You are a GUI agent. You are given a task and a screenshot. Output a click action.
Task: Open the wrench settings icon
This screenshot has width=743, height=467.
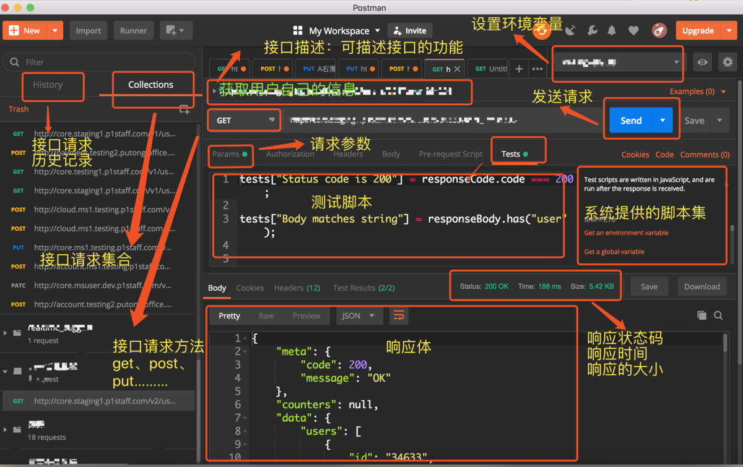pos(591,30)
